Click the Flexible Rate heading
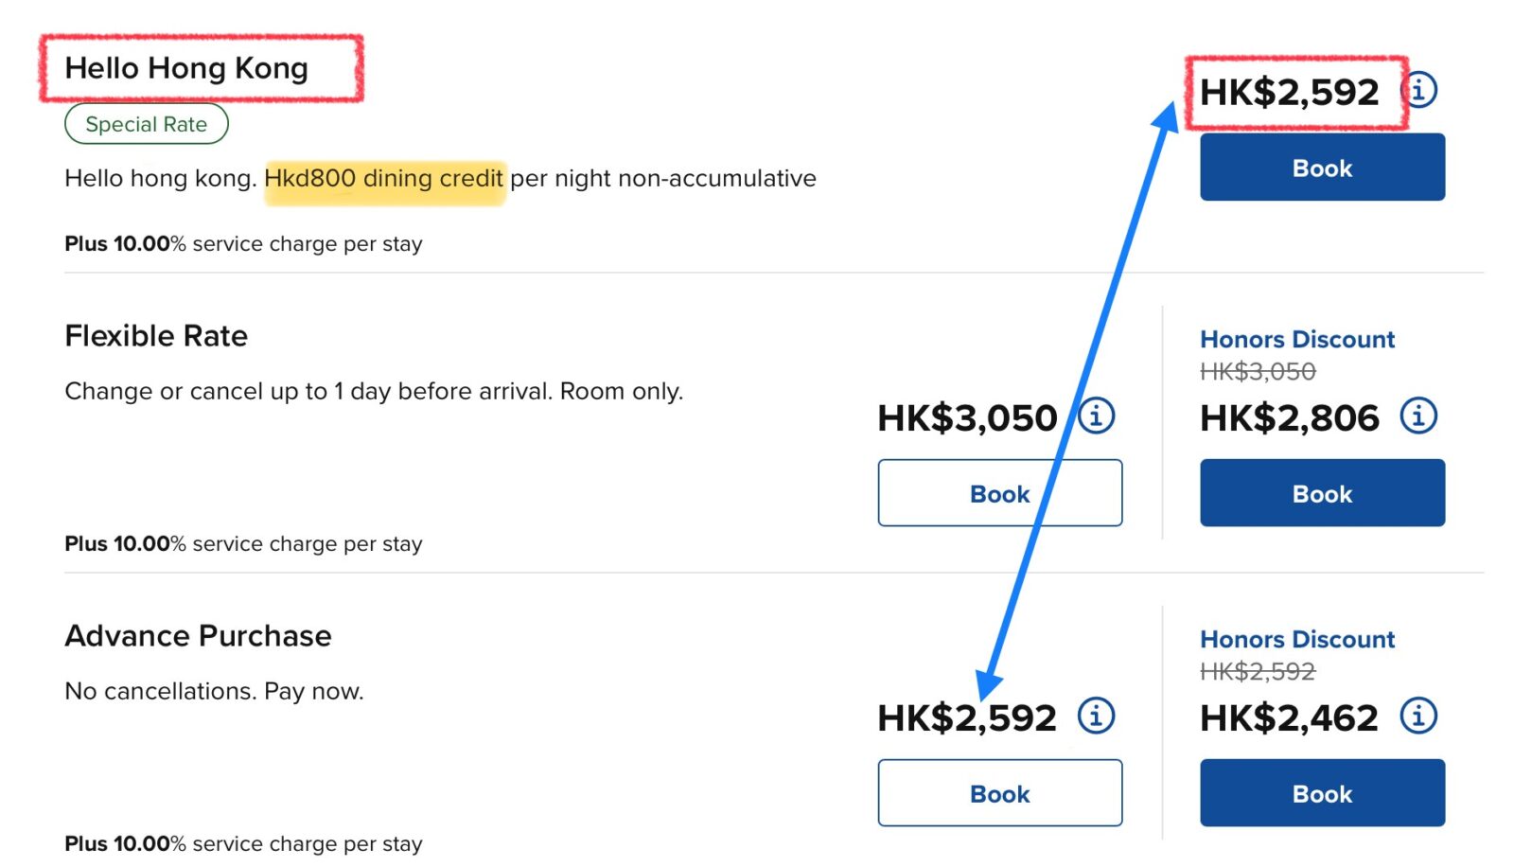 155,335
